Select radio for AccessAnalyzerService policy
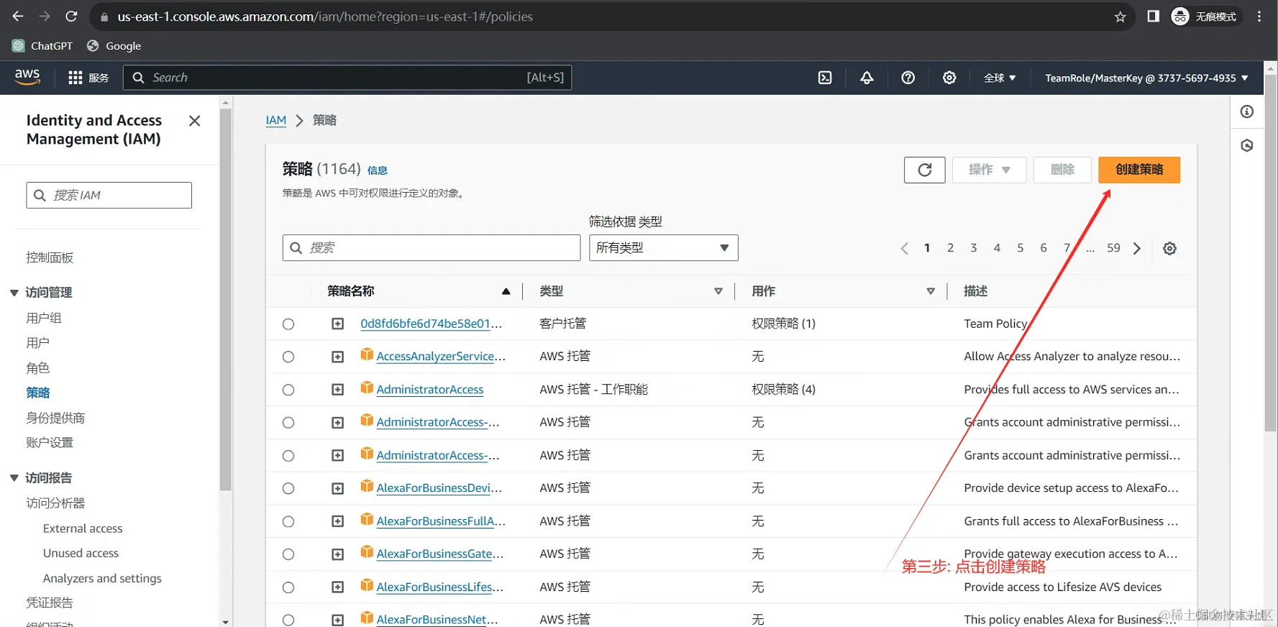The image size is (1278, 627). pyautogui.click(x=288, y=357)
